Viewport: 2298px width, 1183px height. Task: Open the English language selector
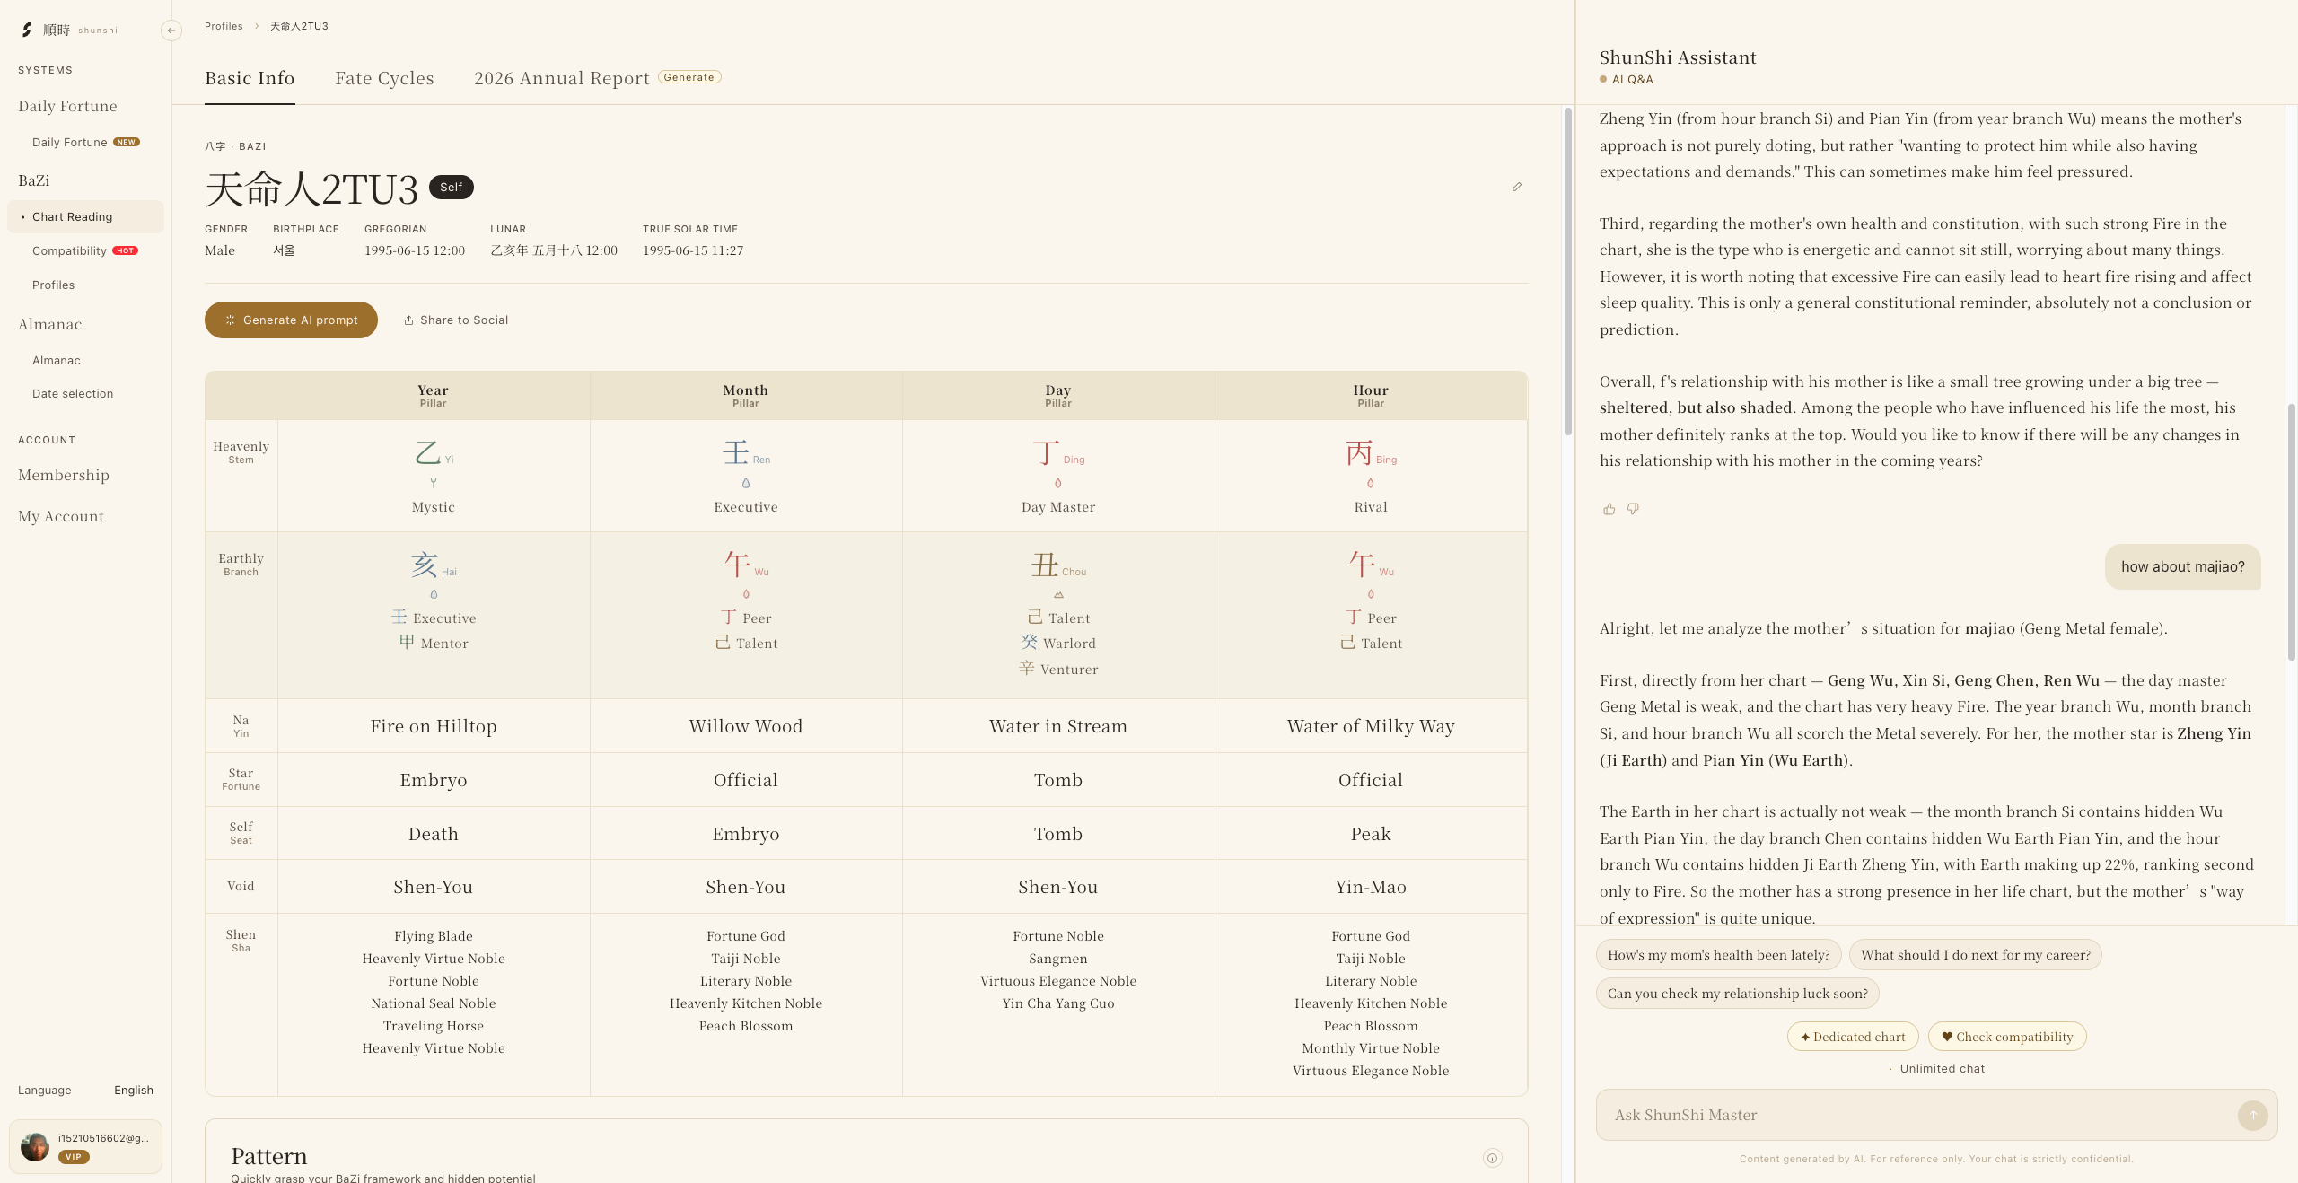point(134,1090)
